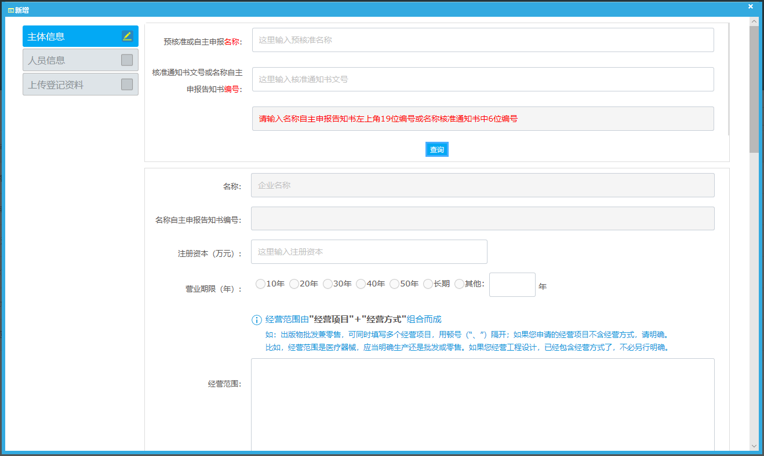Select the 50年 radio option
The height and width of the screenshot is (456, 764).
coord(394,284)
